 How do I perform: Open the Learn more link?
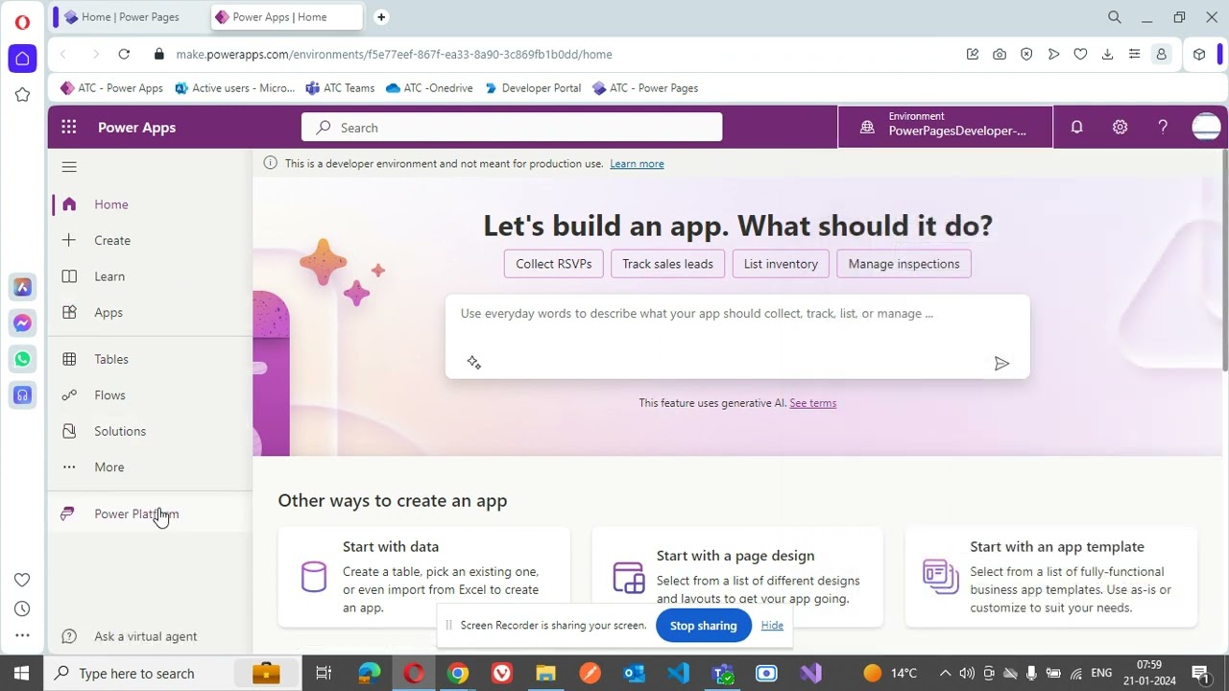637,164
